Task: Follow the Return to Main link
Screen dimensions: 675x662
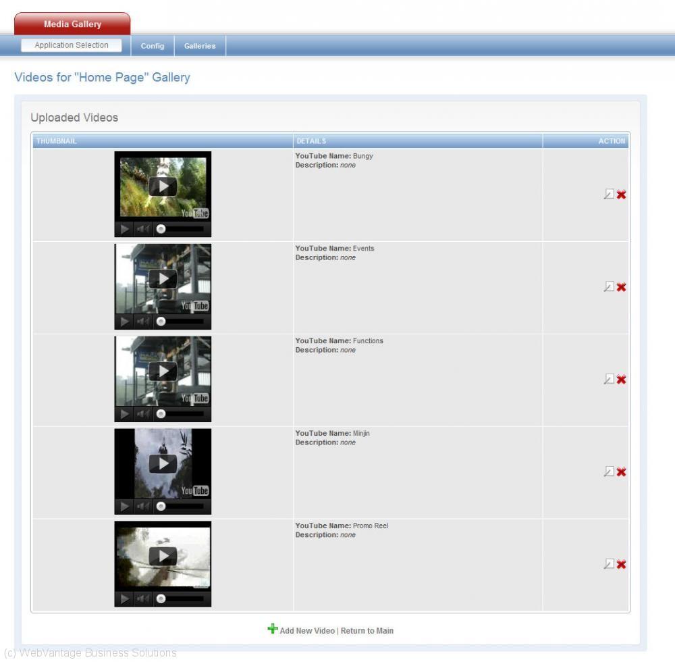Action: click(x=367, y=631)
